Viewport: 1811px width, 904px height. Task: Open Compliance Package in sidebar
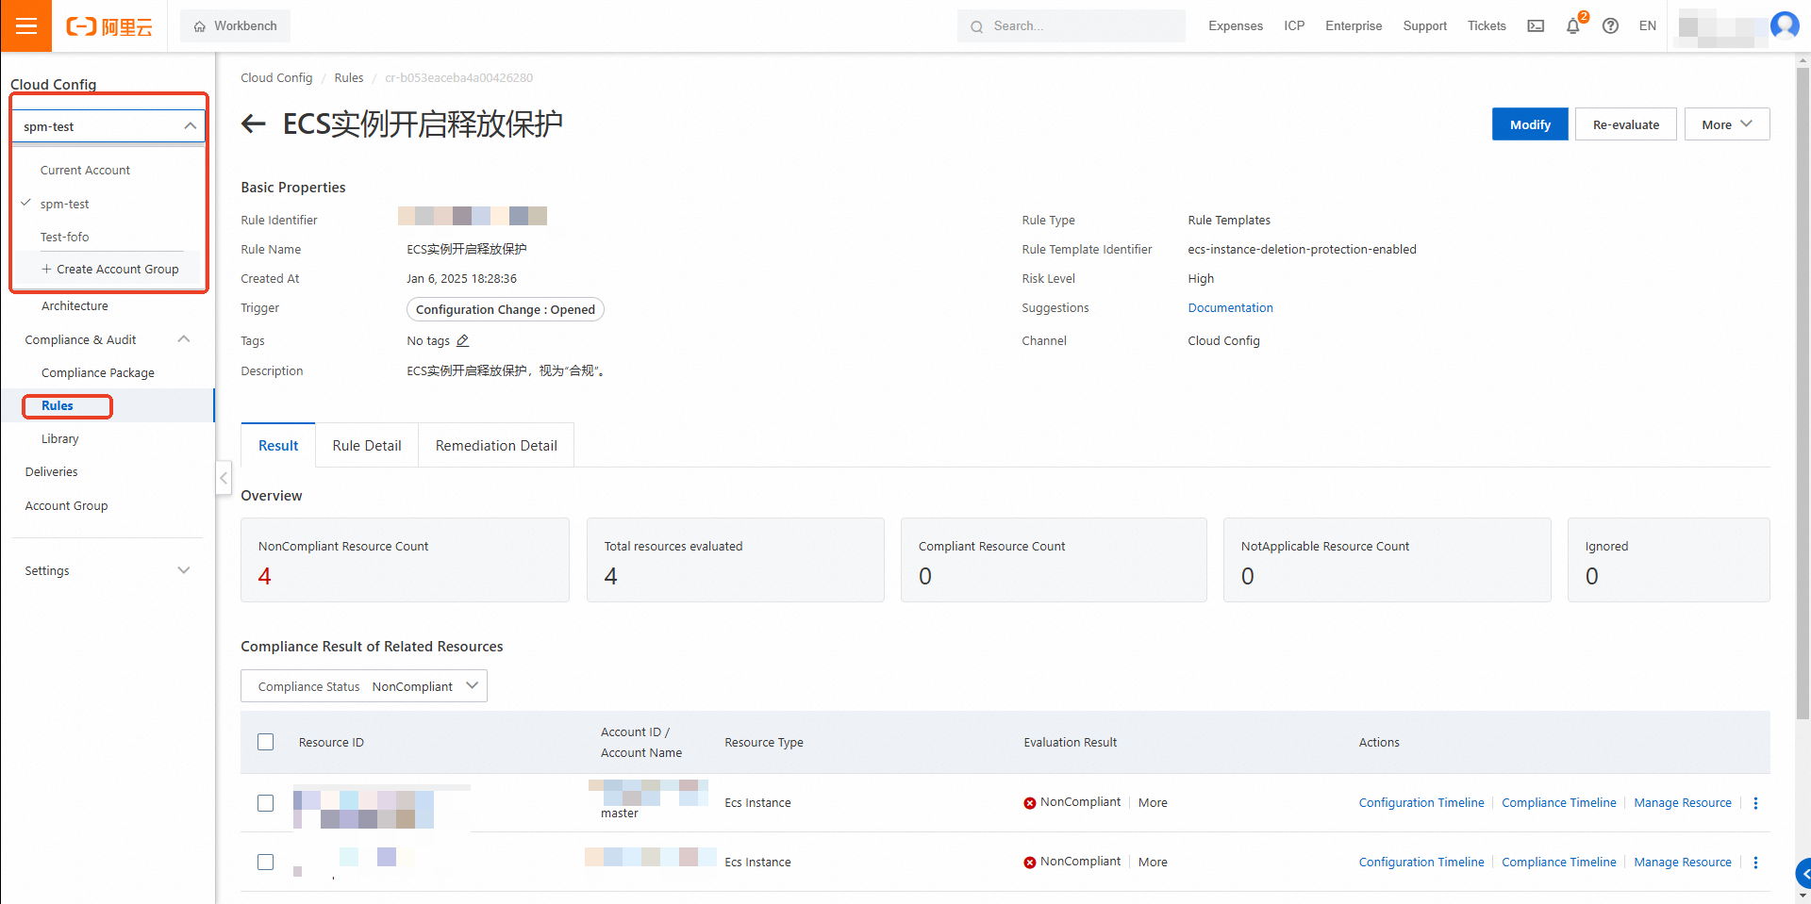tap(98, 373)
